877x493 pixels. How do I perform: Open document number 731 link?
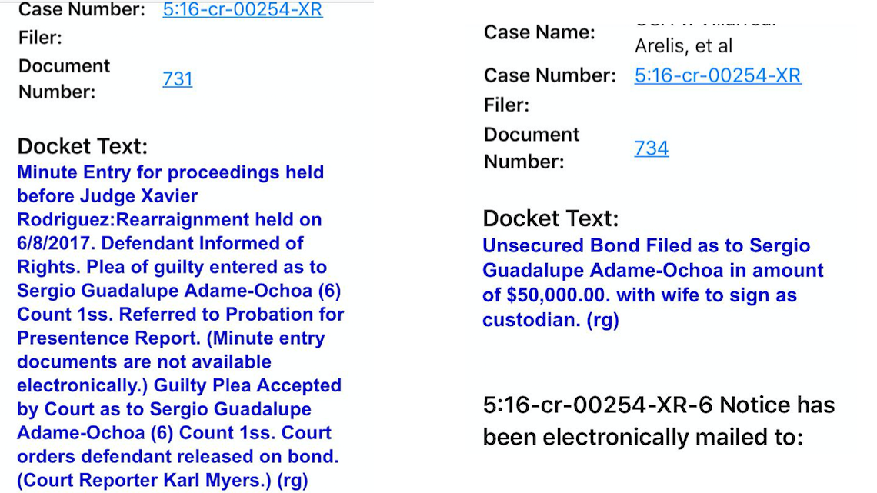coord(178,78)
